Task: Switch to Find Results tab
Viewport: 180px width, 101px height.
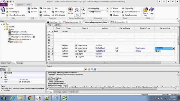Action: pyautogui.click(x=73, y=92)
